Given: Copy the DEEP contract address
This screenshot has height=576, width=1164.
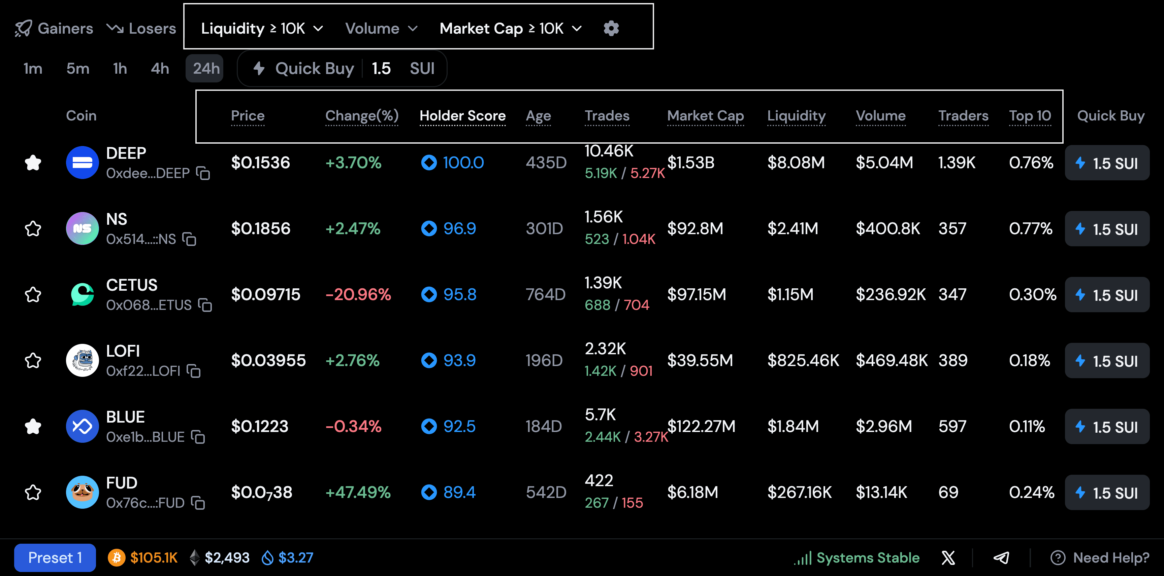Looking at the screenshot, I should click(203, 173).
